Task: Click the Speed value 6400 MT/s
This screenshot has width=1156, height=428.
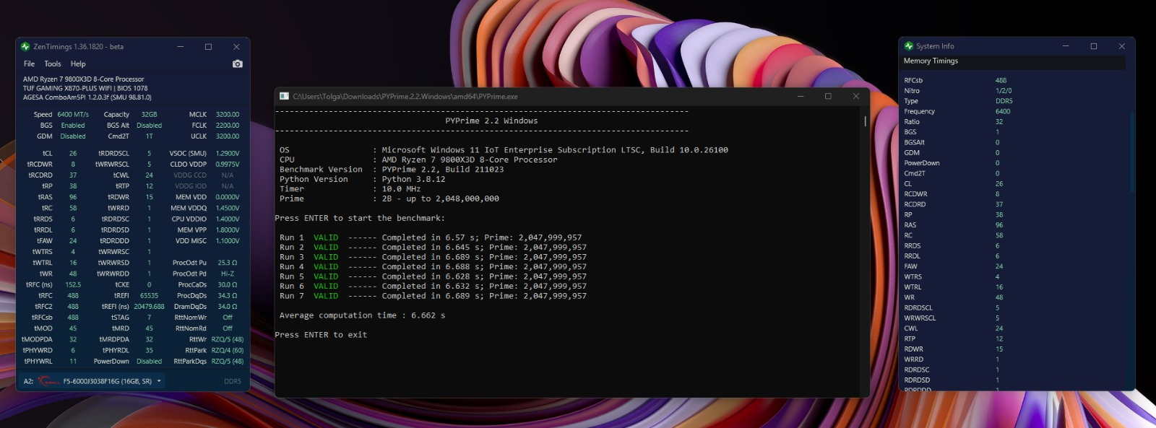Action: (x=73, y=114)
